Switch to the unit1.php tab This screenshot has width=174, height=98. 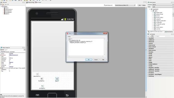click(38, 2)
